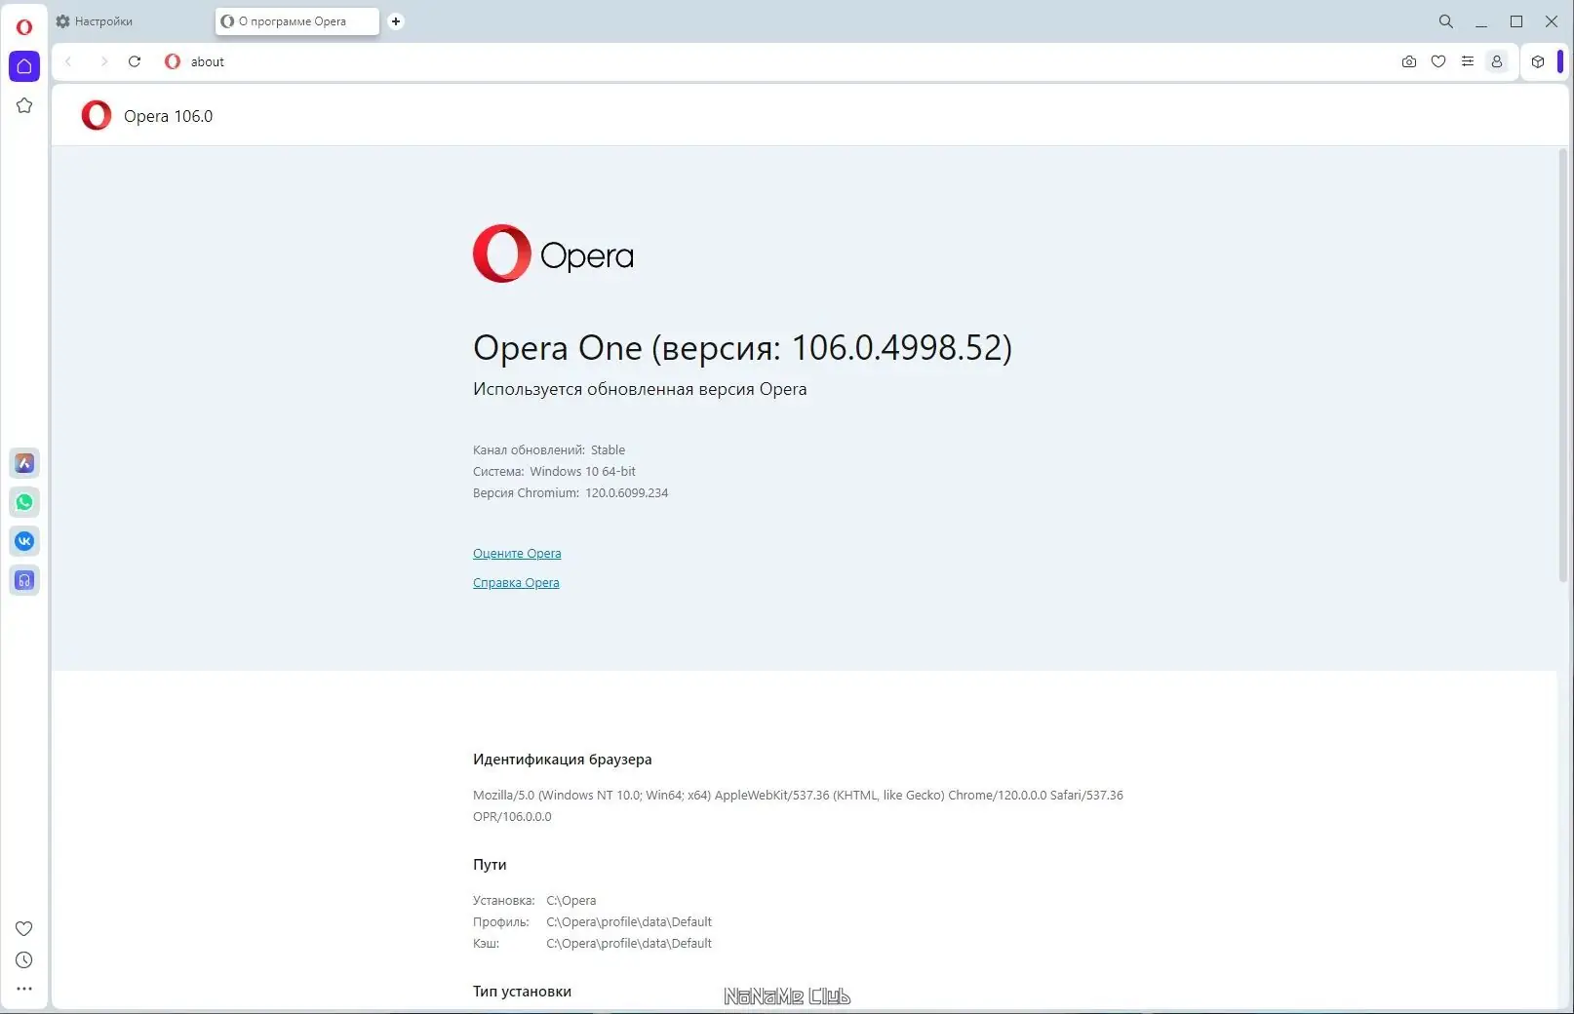Click the Opera 106.0 header title

[168, 116]
